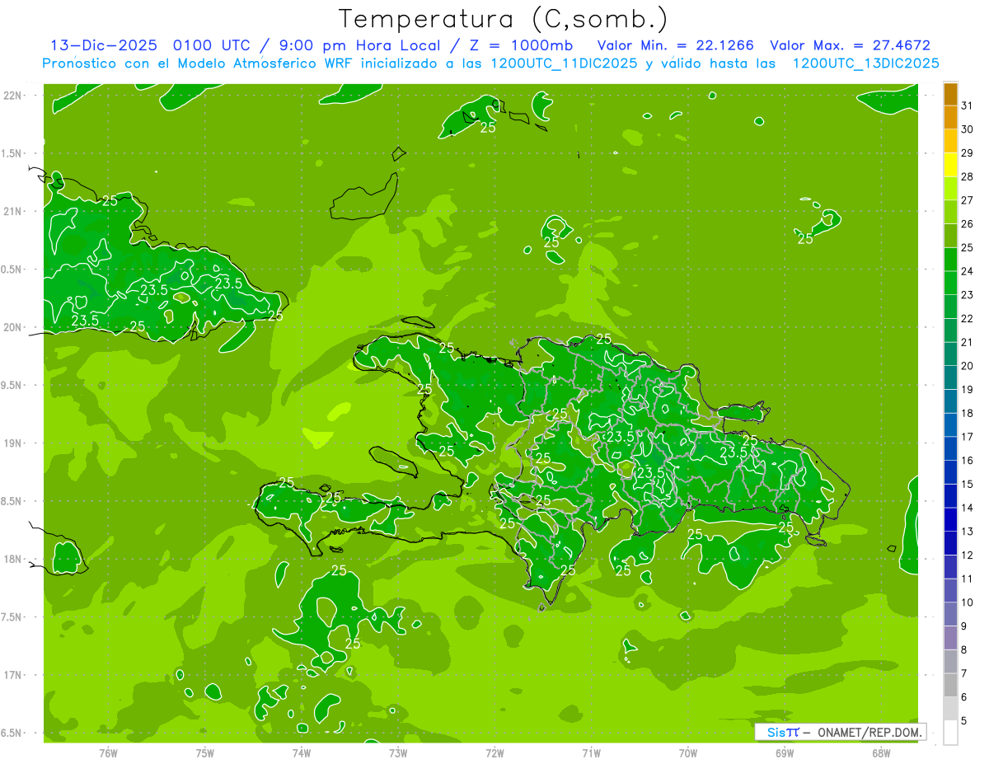Pick the purple swatch between 8 and 9

pos(950,638)
